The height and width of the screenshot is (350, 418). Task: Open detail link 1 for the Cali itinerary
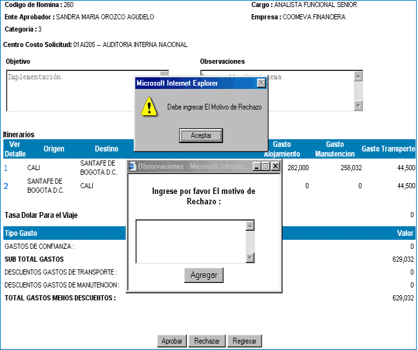(x=6, y=168)
